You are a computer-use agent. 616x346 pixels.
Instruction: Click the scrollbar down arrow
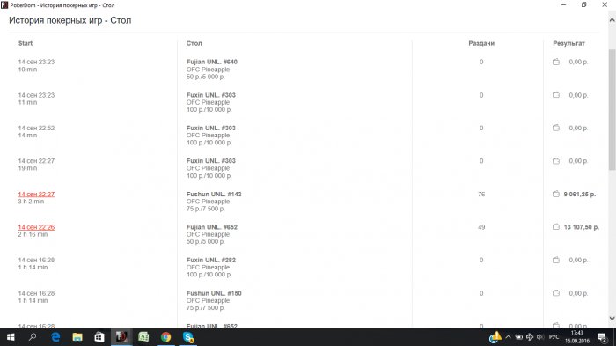612,318
